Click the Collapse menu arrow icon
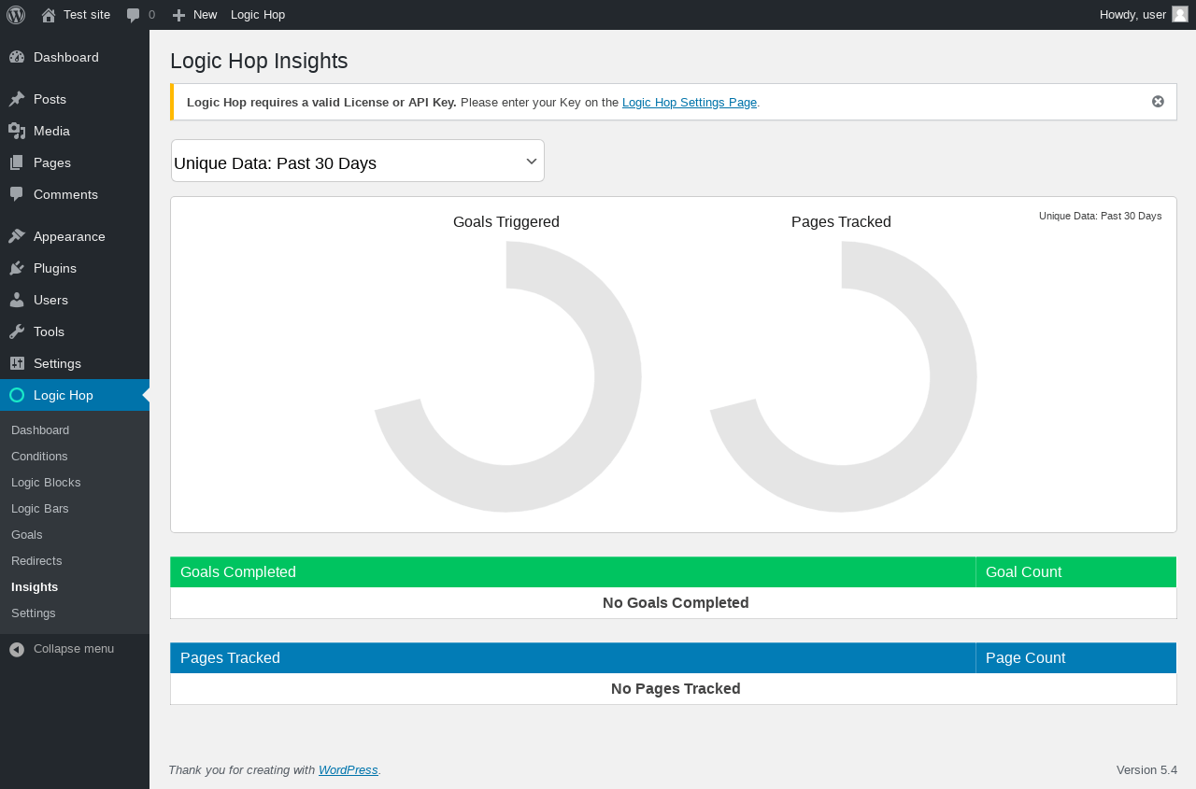The height and width of the screenshot is (789, 1196). (x=17, y=649)
